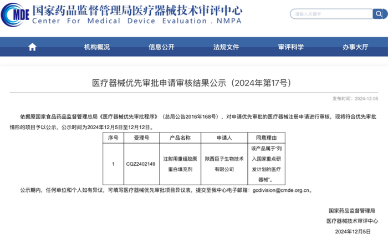
Task: Focus the keyword search input field
Action: (x=331, y=14)
